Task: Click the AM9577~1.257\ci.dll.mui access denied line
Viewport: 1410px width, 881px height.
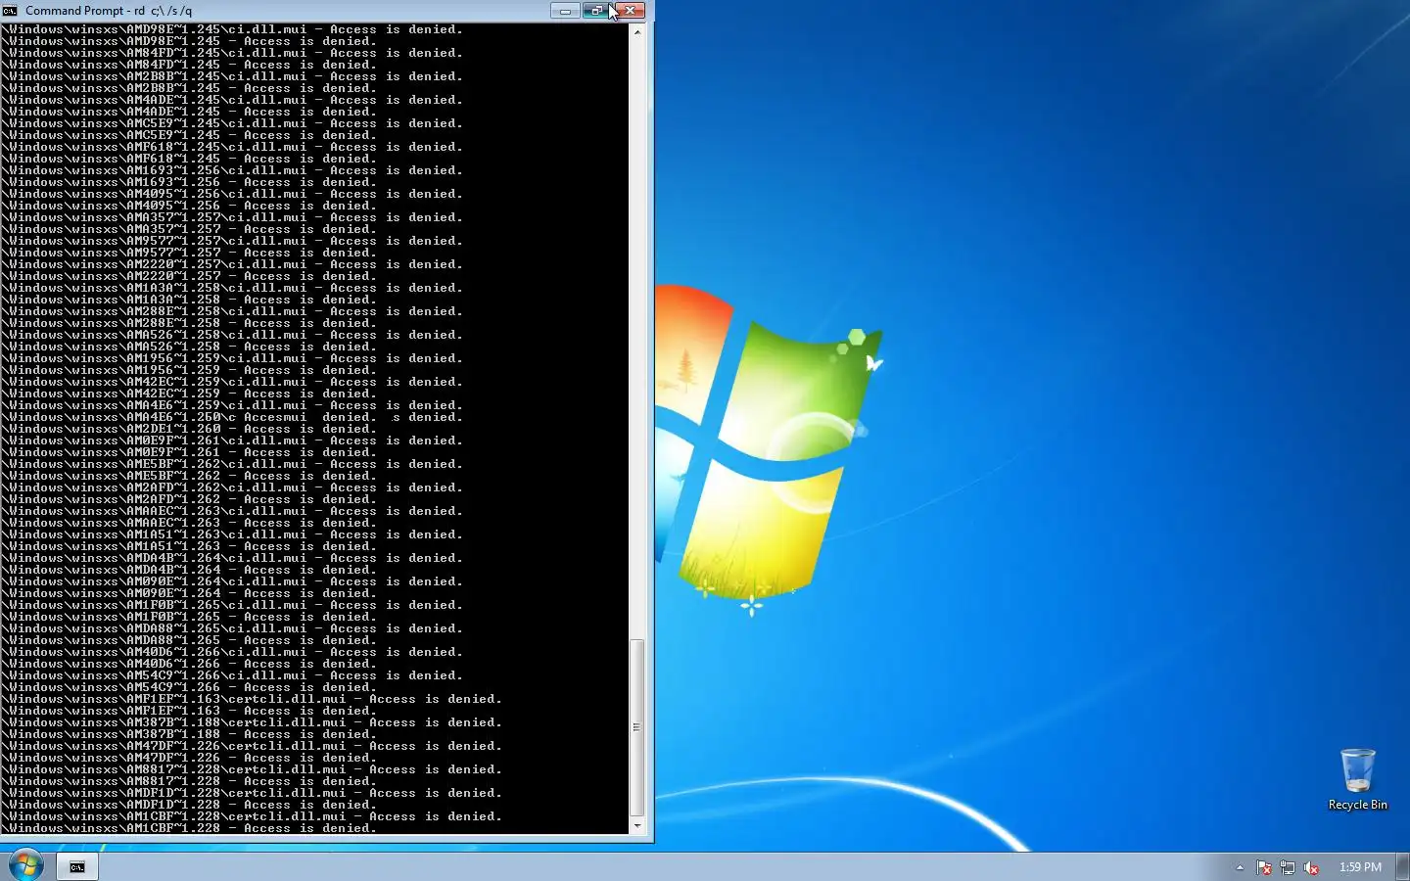Action: coord(232,241)
